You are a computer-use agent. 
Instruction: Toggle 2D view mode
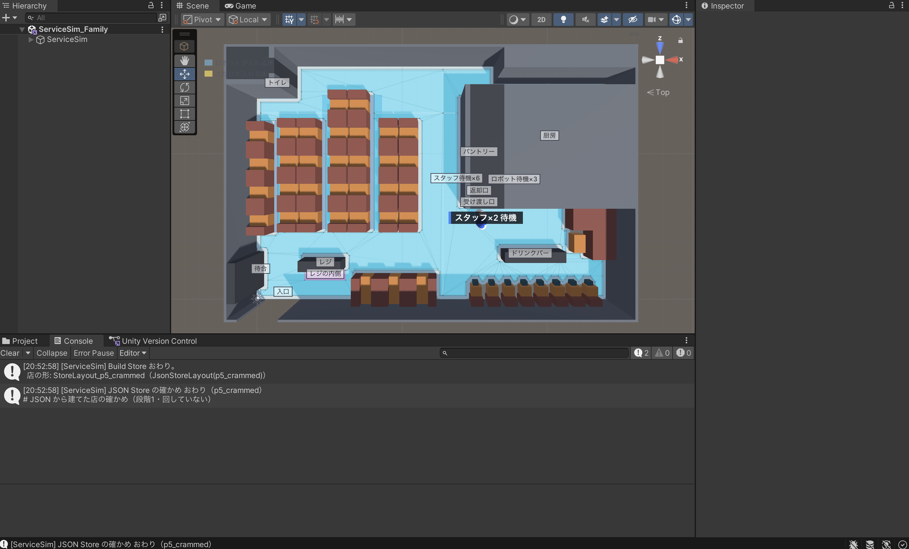[541, 20]
